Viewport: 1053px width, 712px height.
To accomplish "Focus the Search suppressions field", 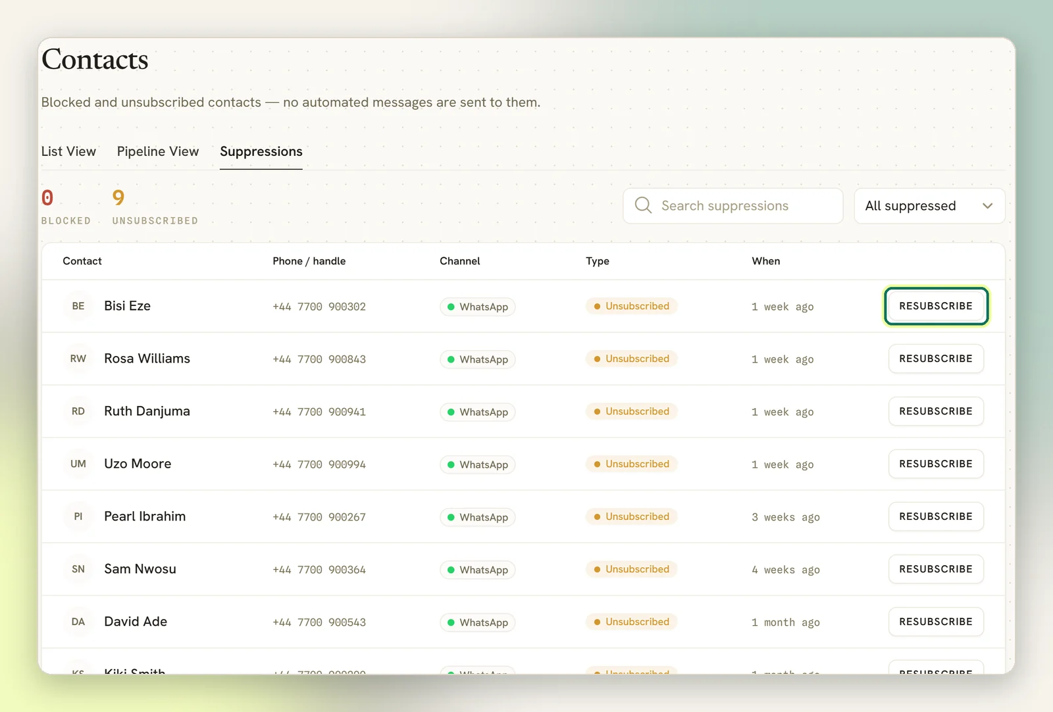I will (x=732, y=206).
